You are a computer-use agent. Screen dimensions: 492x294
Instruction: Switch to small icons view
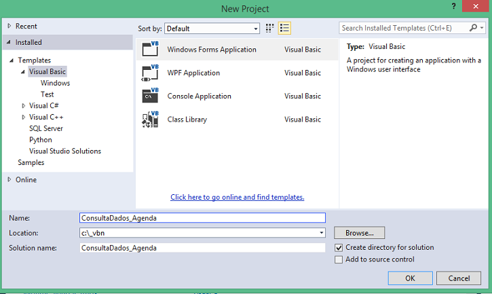269,29
